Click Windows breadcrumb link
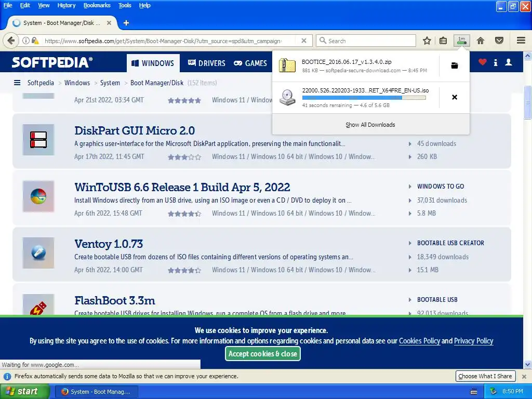The width and height of the screenshot is (532, 399). click(77, 83)
